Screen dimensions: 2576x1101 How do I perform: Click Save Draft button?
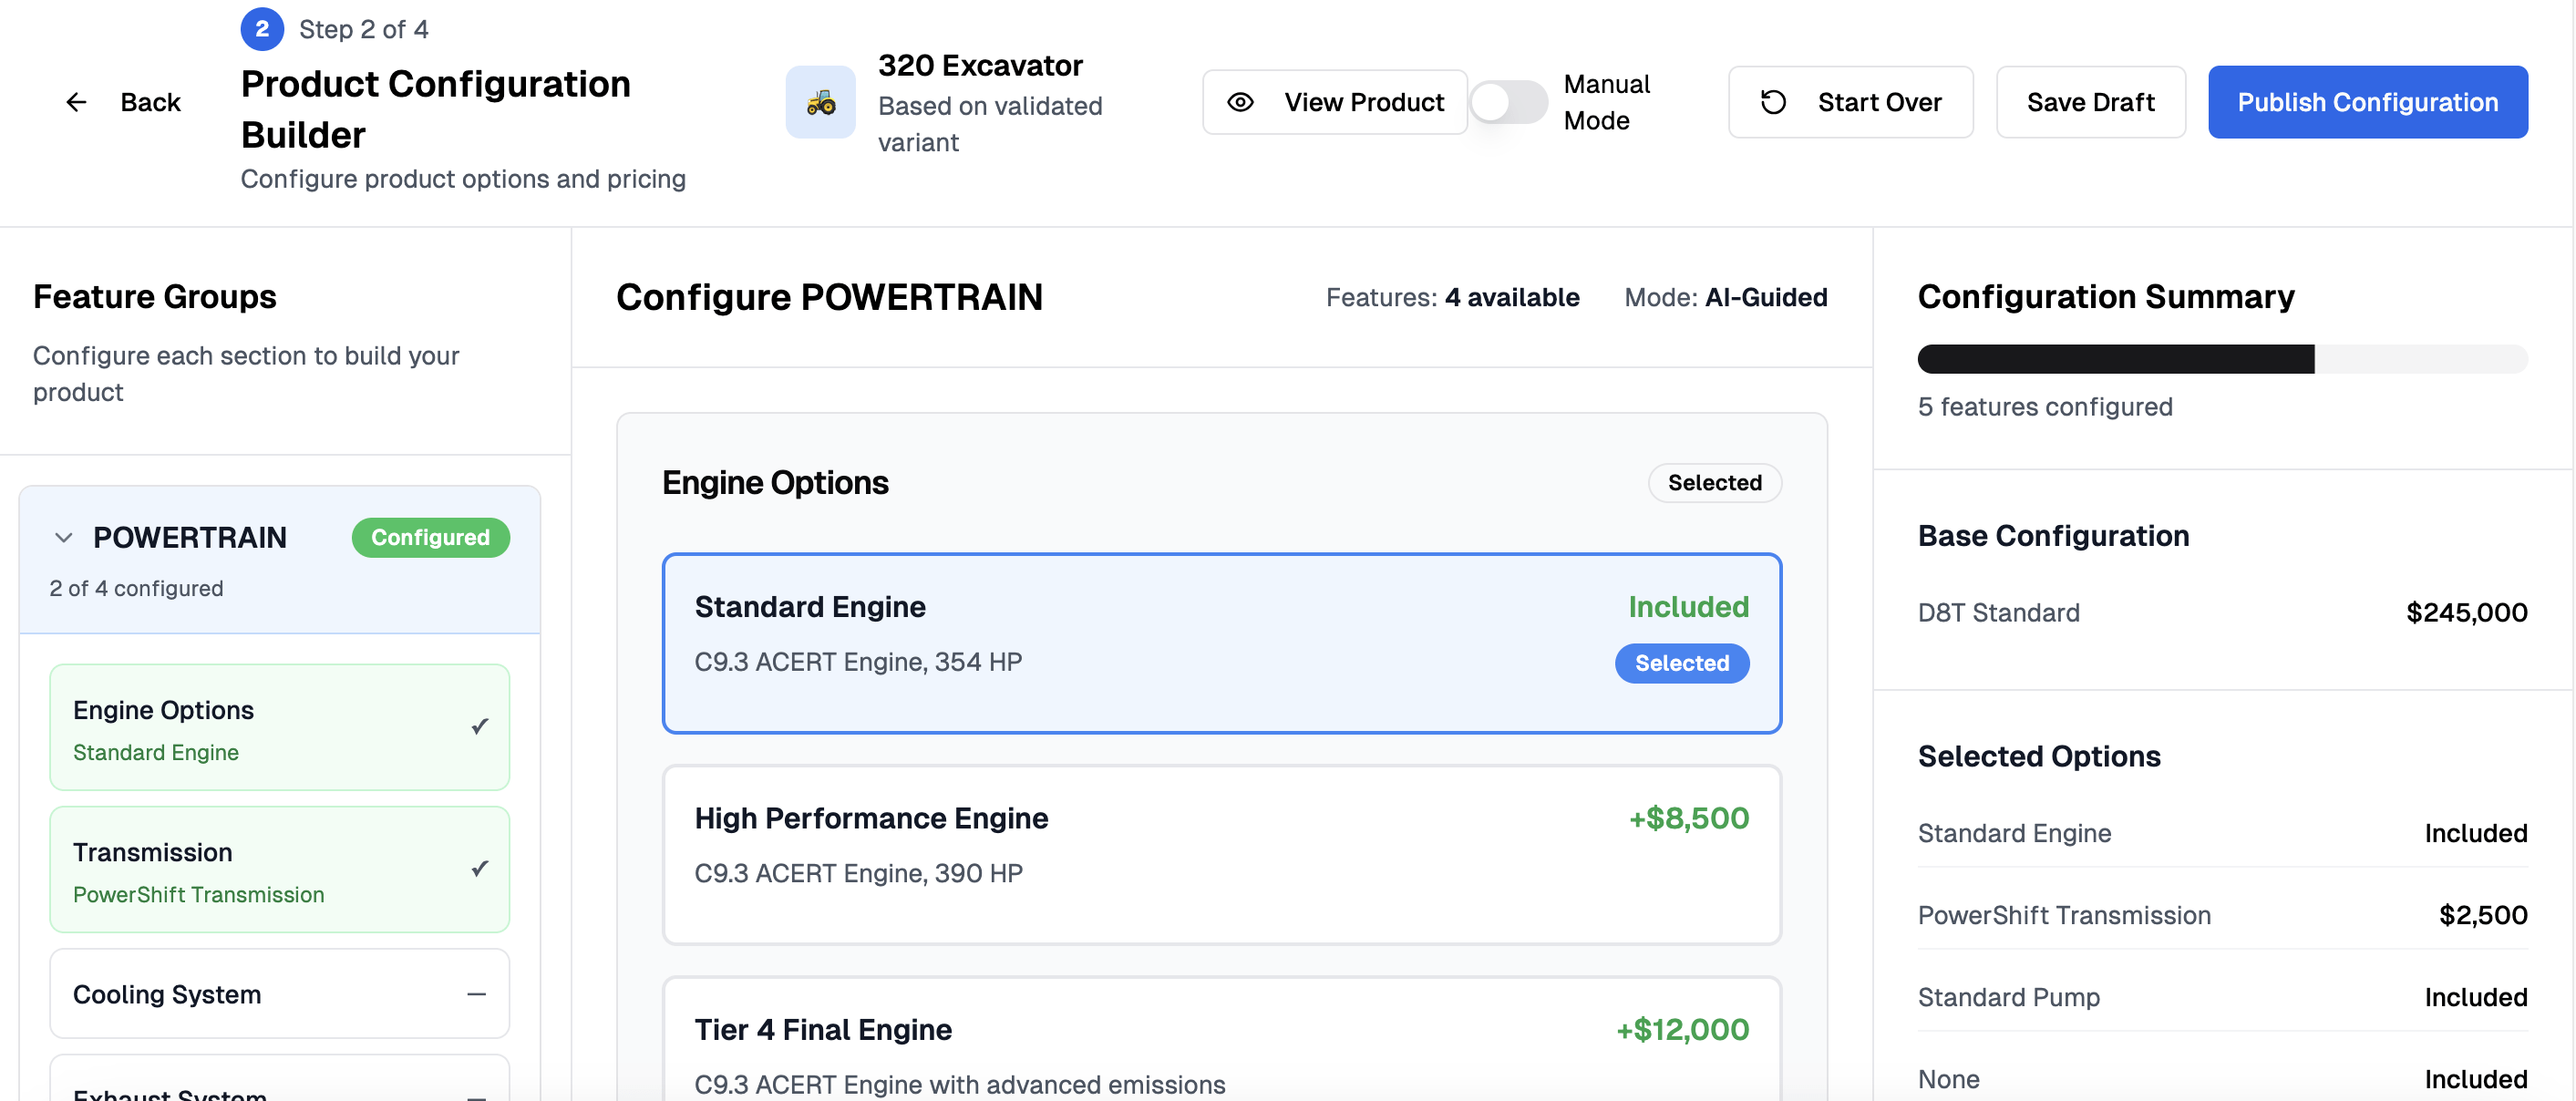(2090, 102)
